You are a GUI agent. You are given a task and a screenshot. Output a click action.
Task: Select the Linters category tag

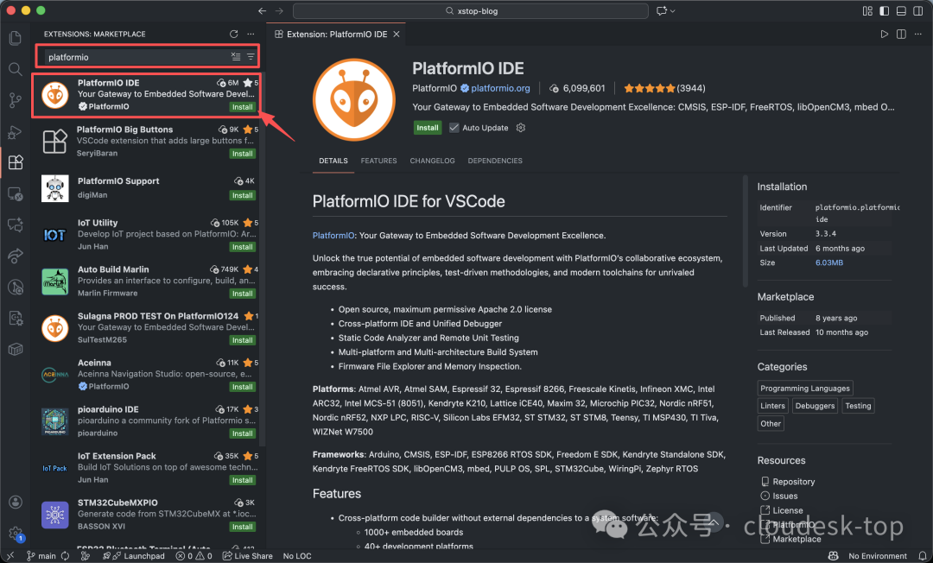pos(772,406)
